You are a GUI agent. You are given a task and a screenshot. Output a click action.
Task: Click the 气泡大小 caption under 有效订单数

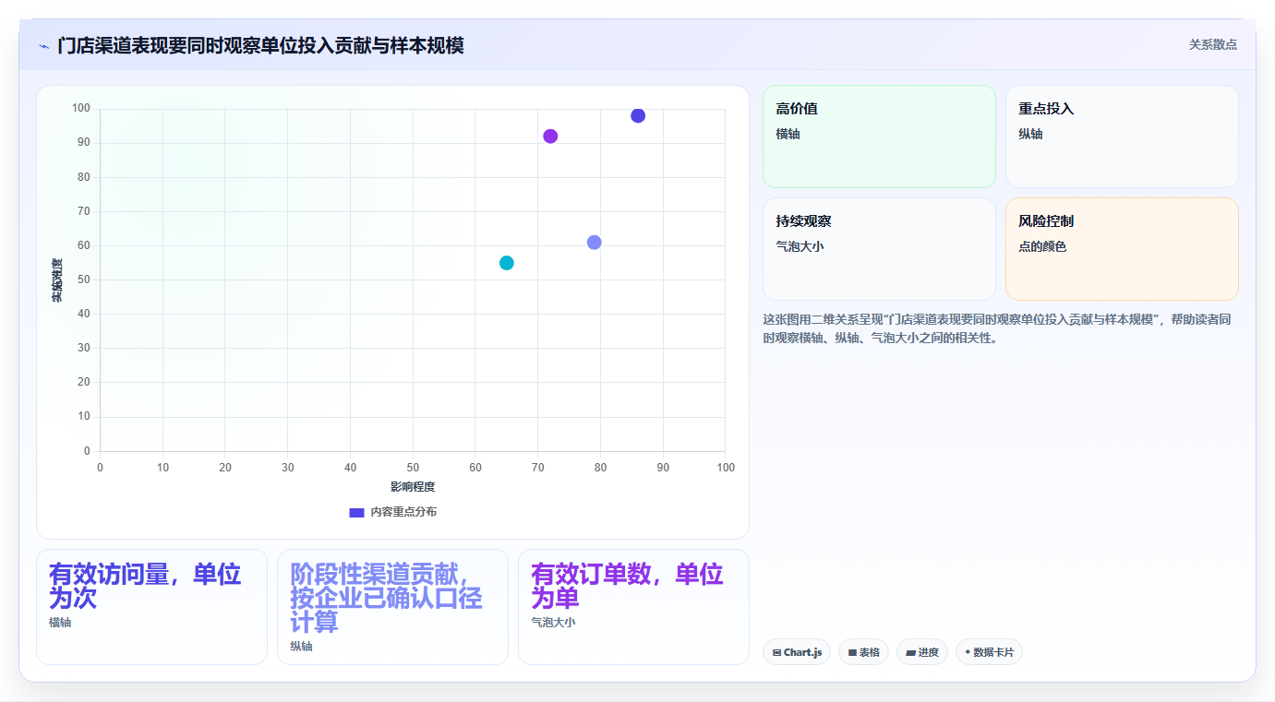[x=553, y=623]
